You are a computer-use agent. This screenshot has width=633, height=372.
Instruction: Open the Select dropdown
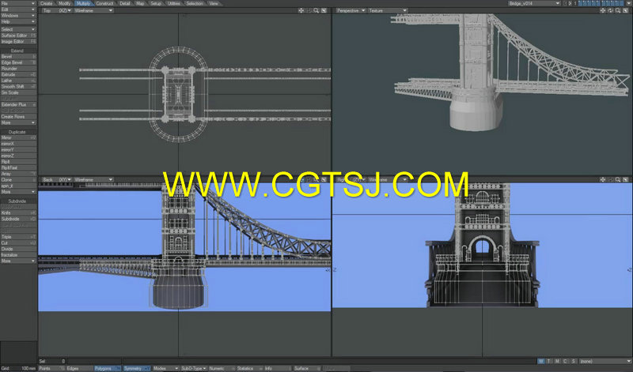click(x=18, y=29)
